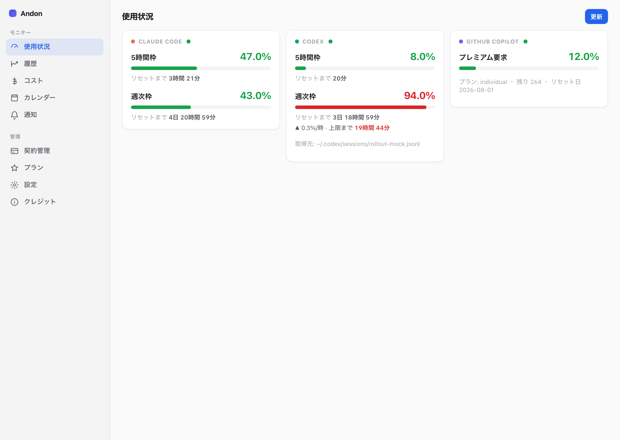Click Claude Code 5時間枠 progress bar
The height and width of the screenshot is (440, 620).
coord(201,68)
